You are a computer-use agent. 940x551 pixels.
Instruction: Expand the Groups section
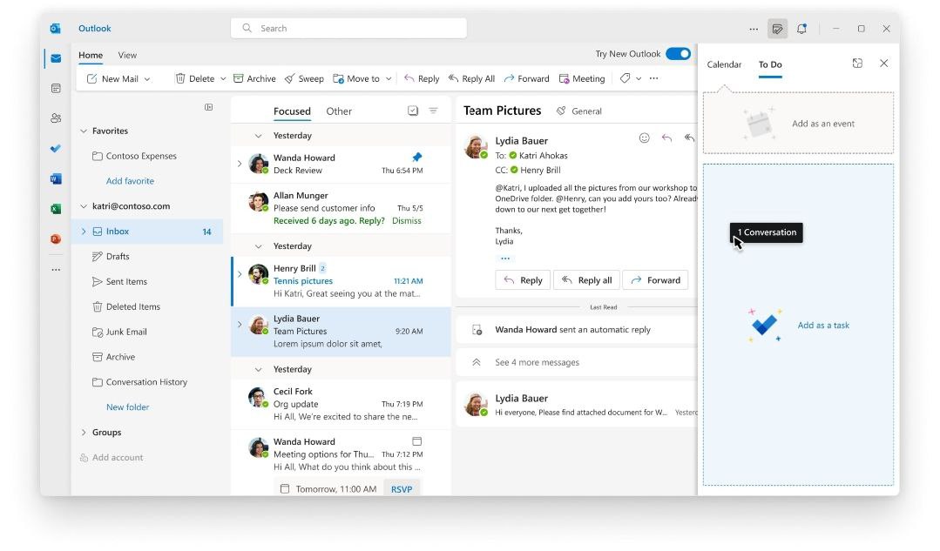84,433
